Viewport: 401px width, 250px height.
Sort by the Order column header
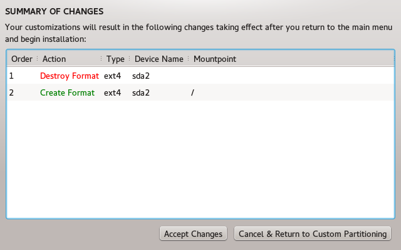coord(22,59)
